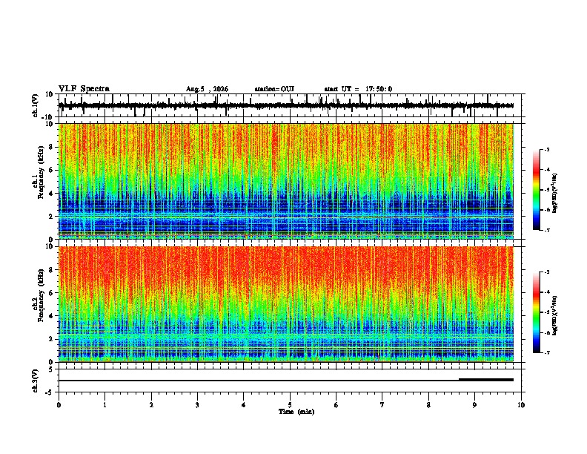Image resolution: width=587 pixels, height=454 pixels.
Task: Click the "2" tick on ch.2 frequency axis
Action: (51, 339)
